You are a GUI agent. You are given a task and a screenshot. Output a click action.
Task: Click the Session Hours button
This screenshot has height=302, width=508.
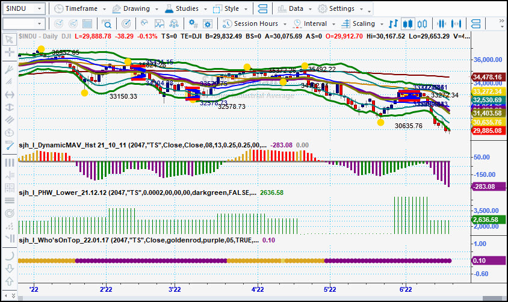coord(250,23)
